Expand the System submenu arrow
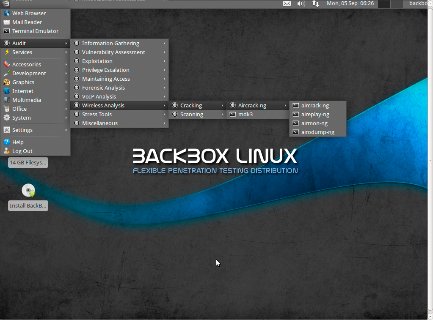 pyautogui.click(x=66, y=118)
